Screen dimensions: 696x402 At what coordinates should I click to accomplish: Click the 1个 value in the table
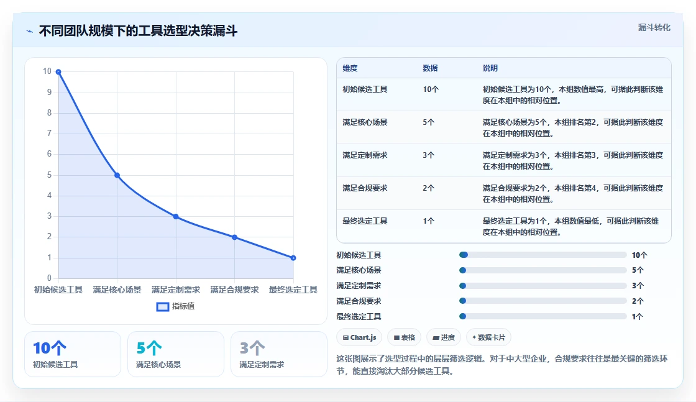(428, 221)
